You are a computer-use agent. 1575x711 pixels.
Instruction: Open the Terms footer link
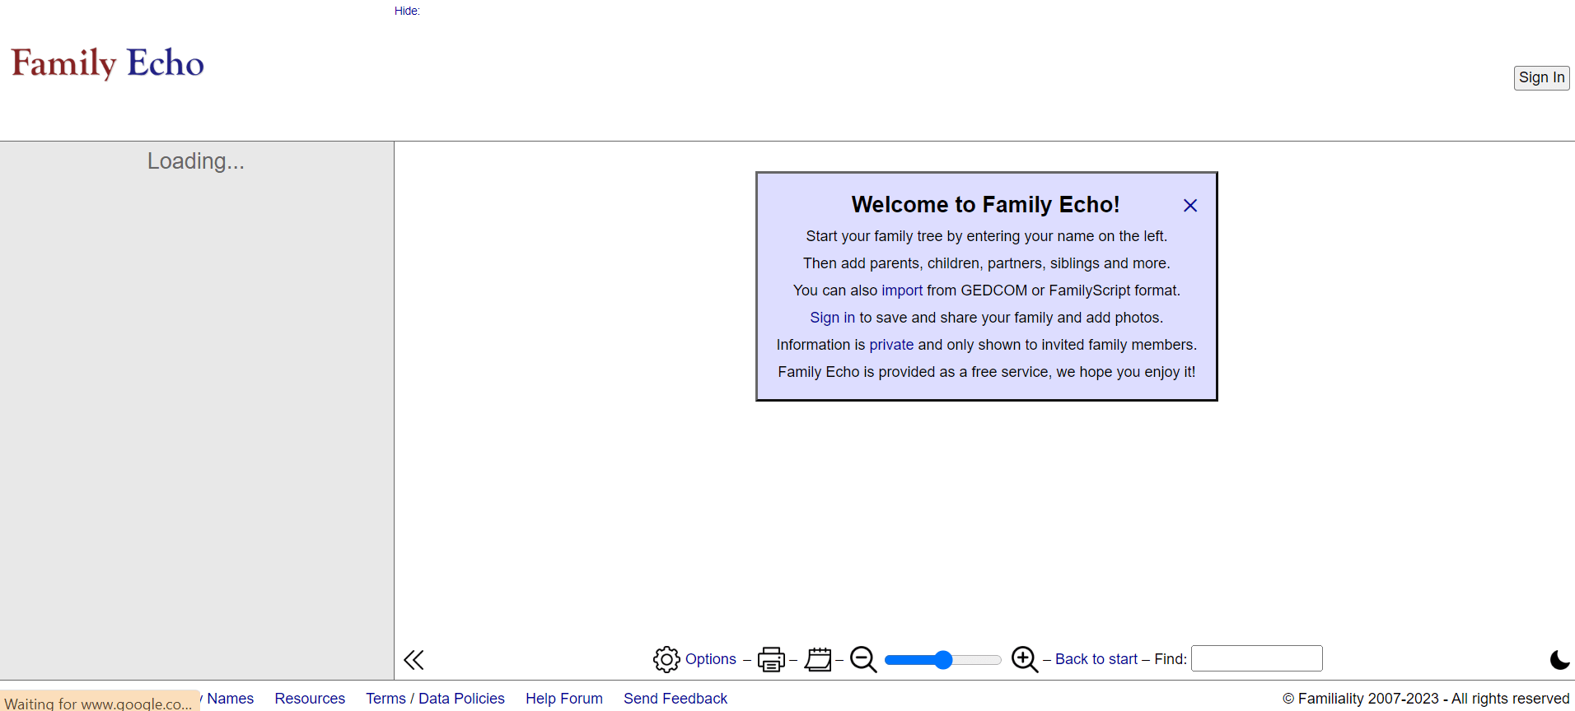point(386,699)
